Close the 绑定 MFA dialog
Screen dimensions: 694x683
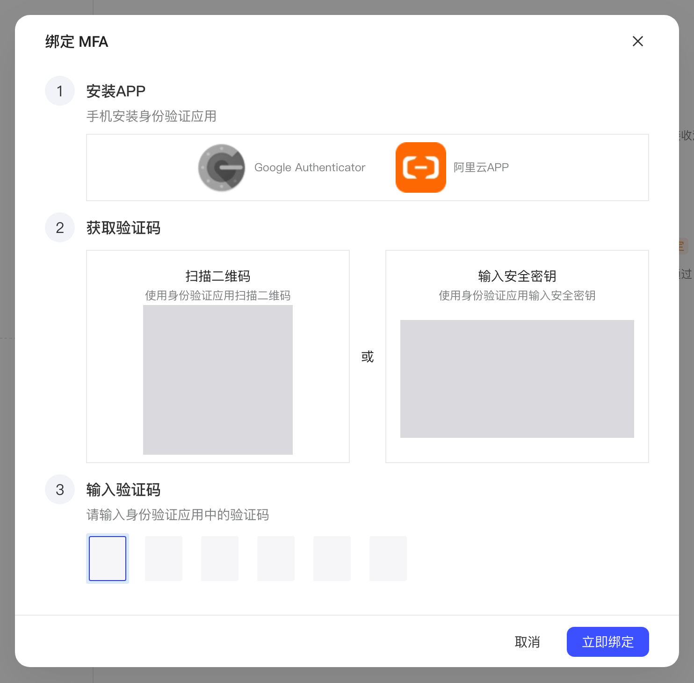pos(637,41)
